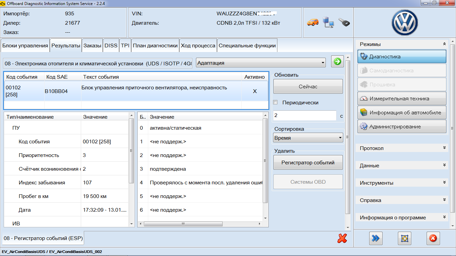
Task: Expand the Протокол section
Action: (402, 148)
